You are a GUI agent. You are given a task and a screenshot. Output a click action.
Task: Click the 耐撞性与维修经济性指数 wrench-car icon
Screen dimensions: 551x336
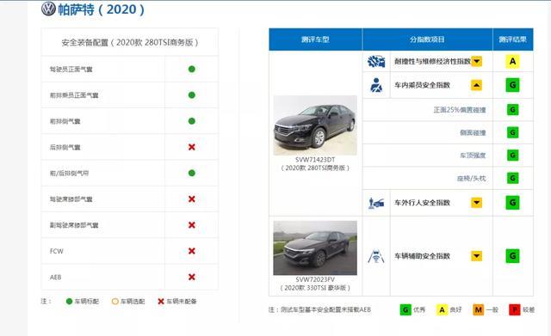tap(376, 61)
